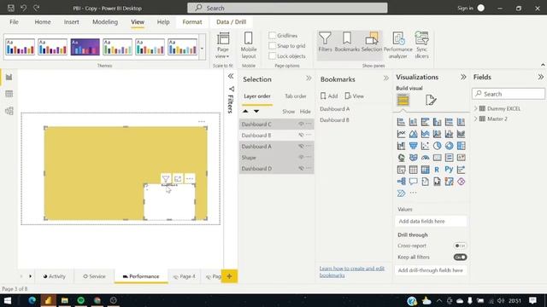547x307 pixels.
Task: Select the Line chart visual
Action: point(401,134)
